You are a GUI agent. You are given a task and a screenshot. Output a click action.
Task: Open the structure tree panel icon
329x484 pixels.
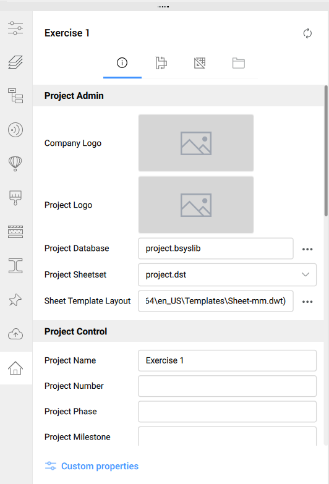pos(15,96)
